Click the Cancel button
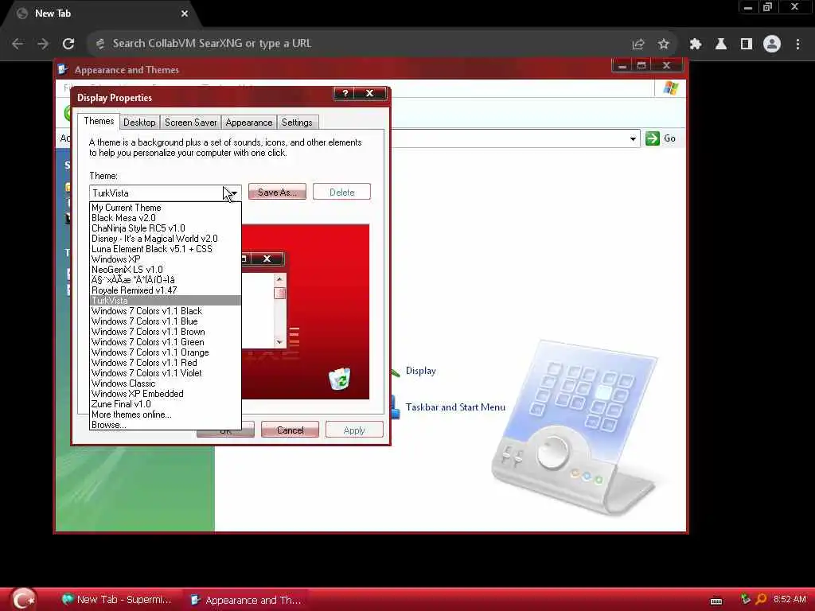Image resolution: width=815 pixels, height=611 pixels. point(290,430)
